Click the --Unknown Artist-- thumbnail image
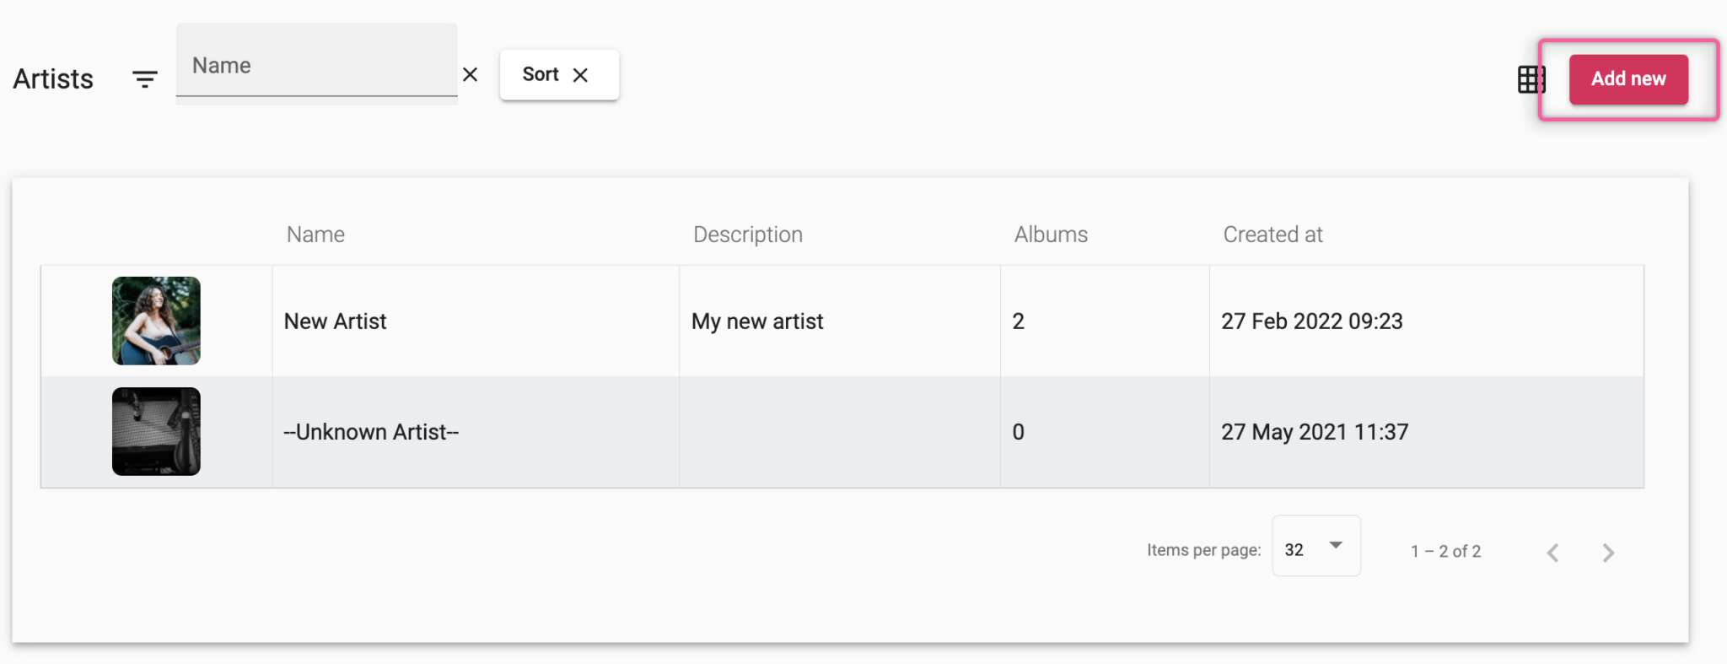Viewport: 1727px width, 664px height. (156, 431)
